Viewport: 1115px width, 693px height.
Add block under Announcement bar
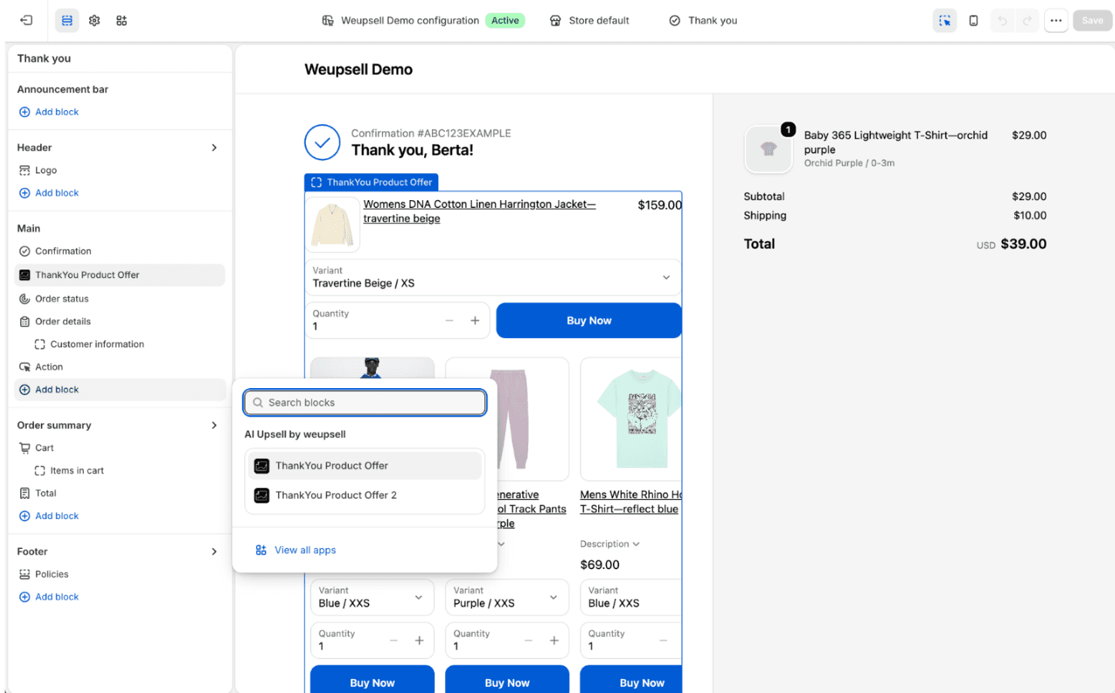point(49,112)
